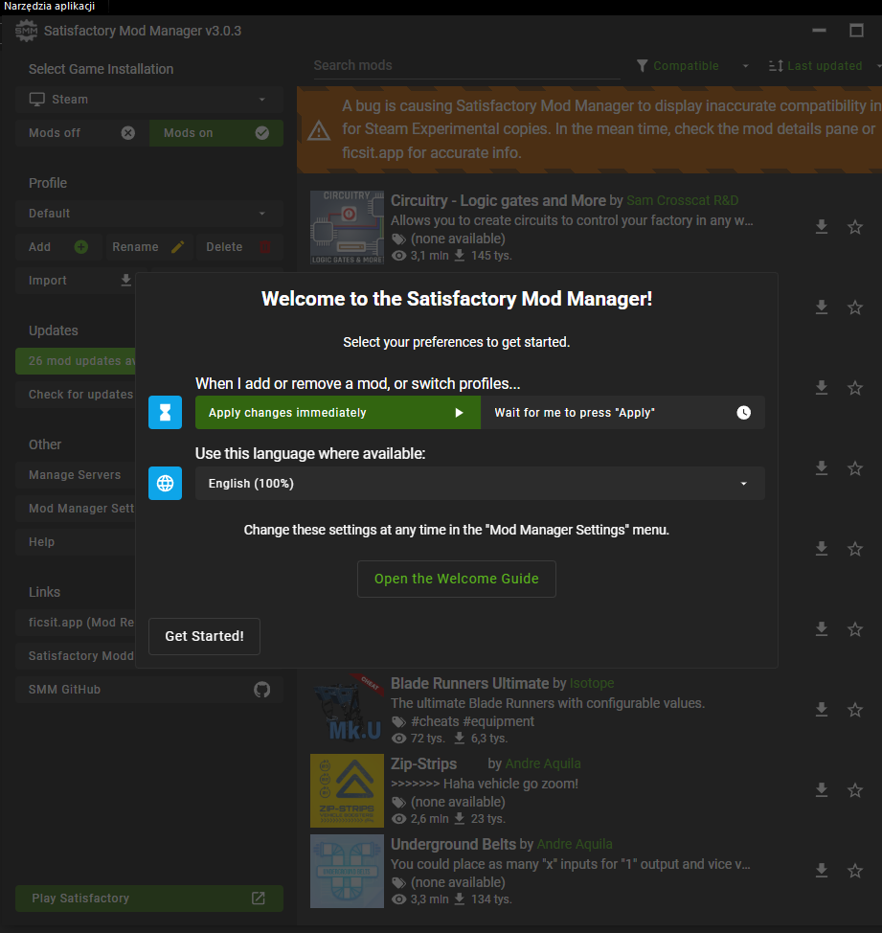Click external link icon on Play Satisfactory
882x933 pixels.
coord(259,898)
